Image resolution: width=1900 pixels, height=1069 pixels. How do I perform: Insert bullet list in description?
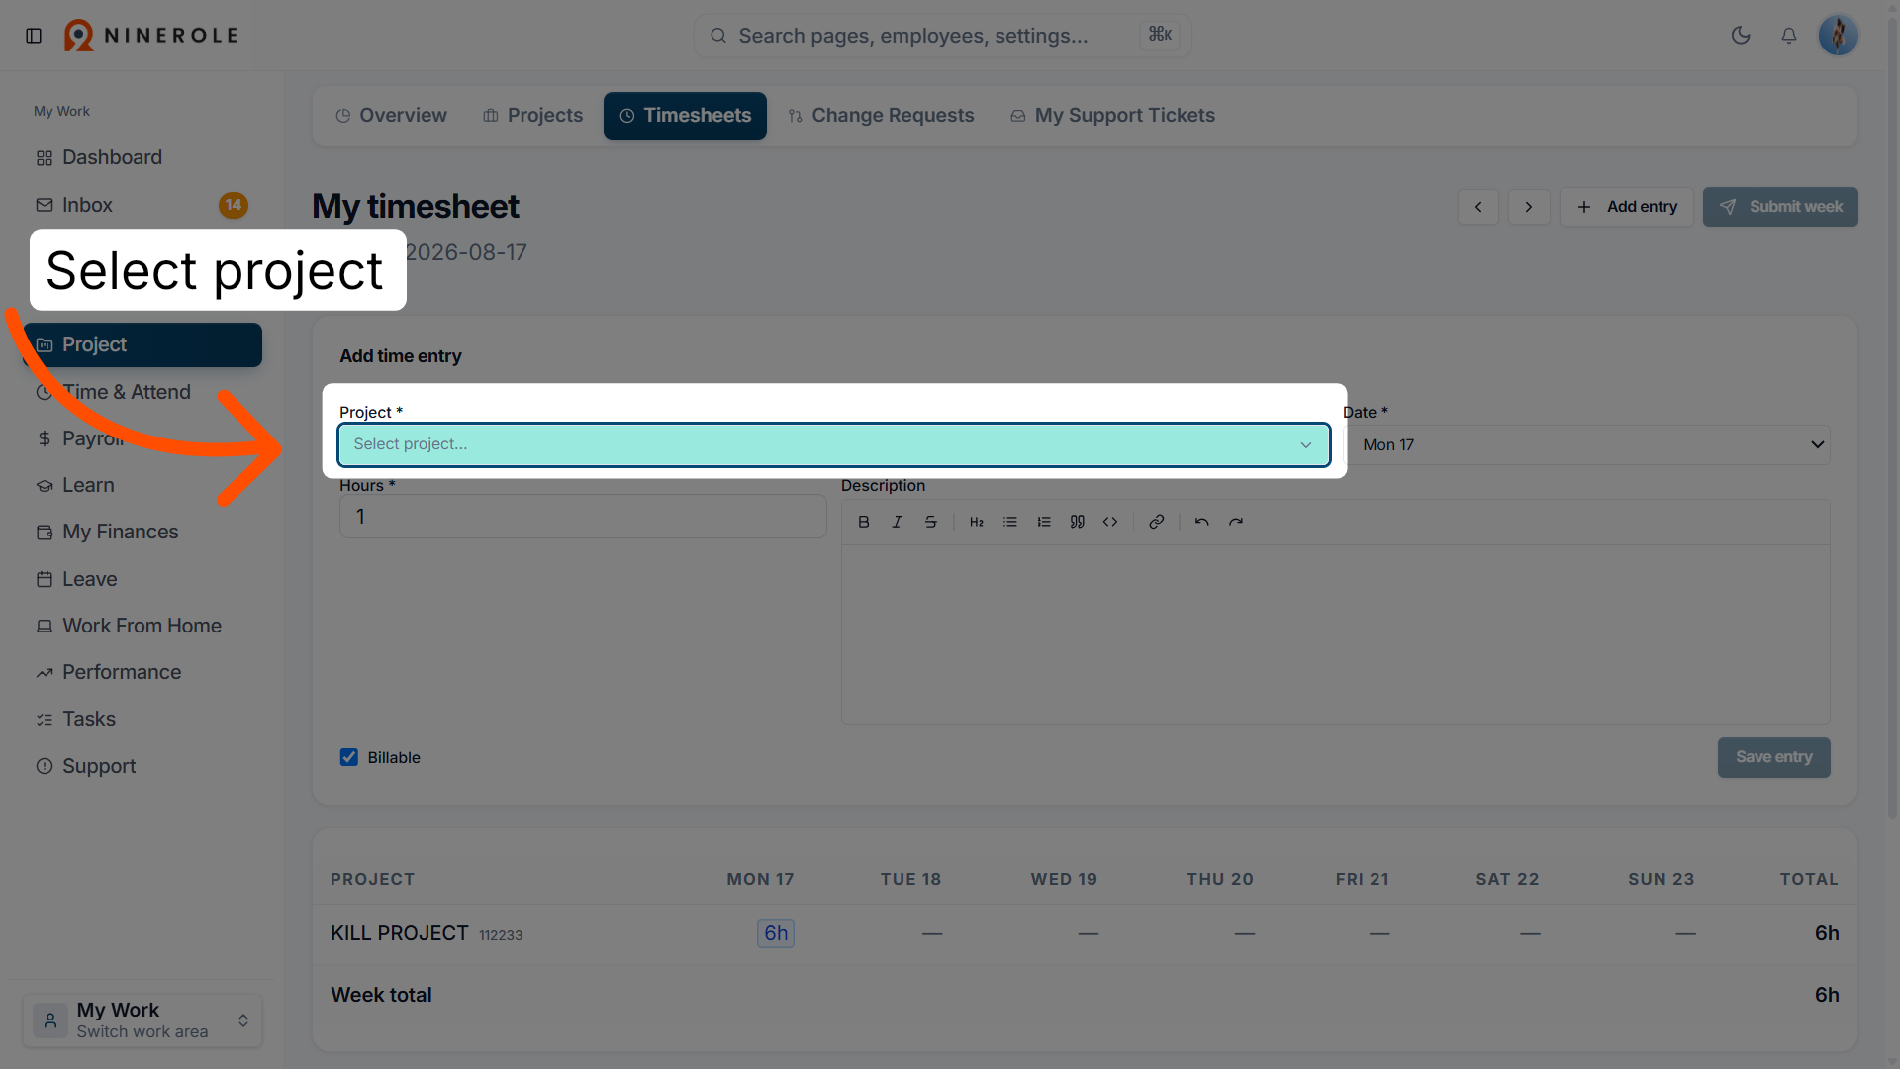(x=1010, y=522)
